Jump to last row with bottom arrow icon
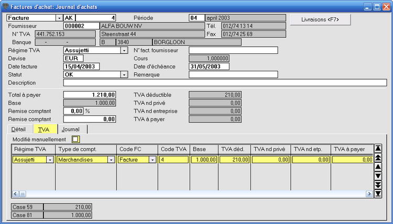Image resolution: width=393 pixels, height=224 pixels. click(378, 194)
